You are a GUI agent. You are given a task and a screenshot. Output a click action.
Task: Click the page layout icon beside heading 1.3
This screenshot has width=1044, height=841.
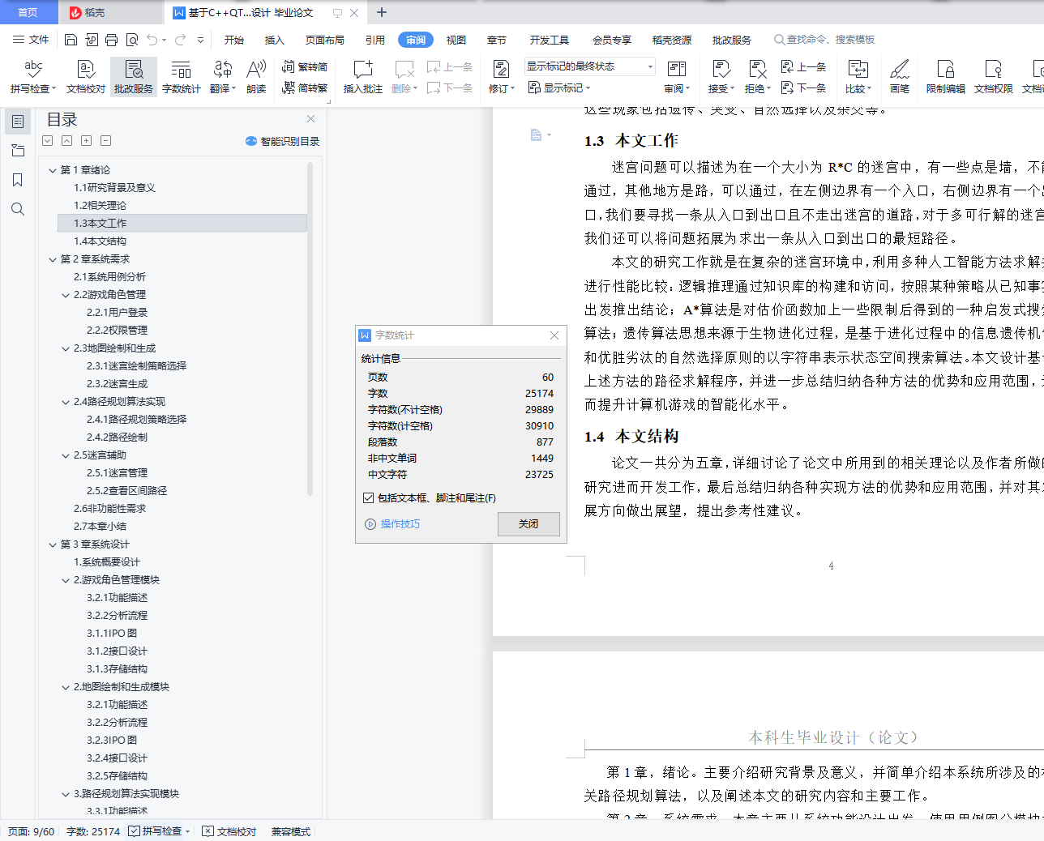[537, 135]
